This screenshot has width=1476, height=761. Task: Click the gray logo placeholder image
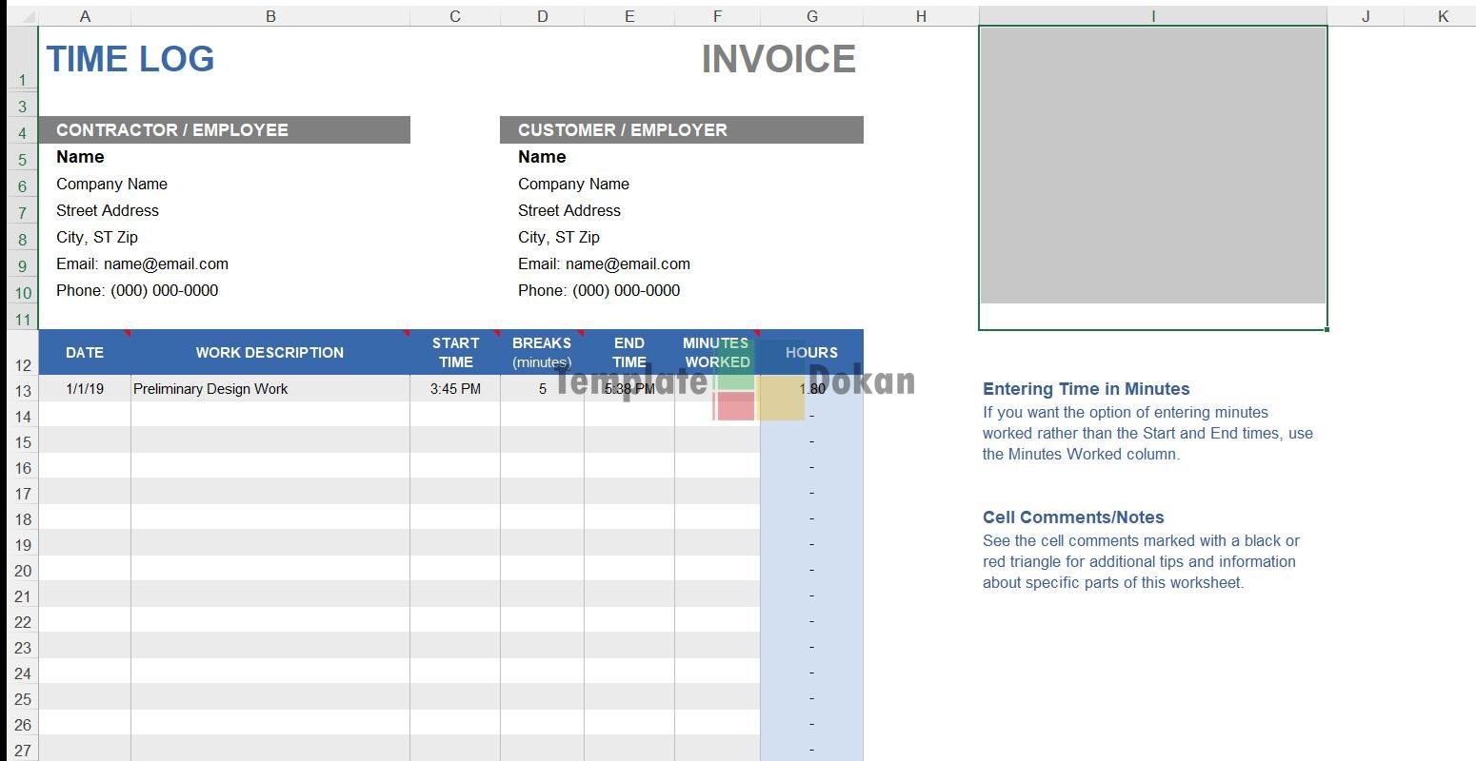click(x=1152, y=166)
